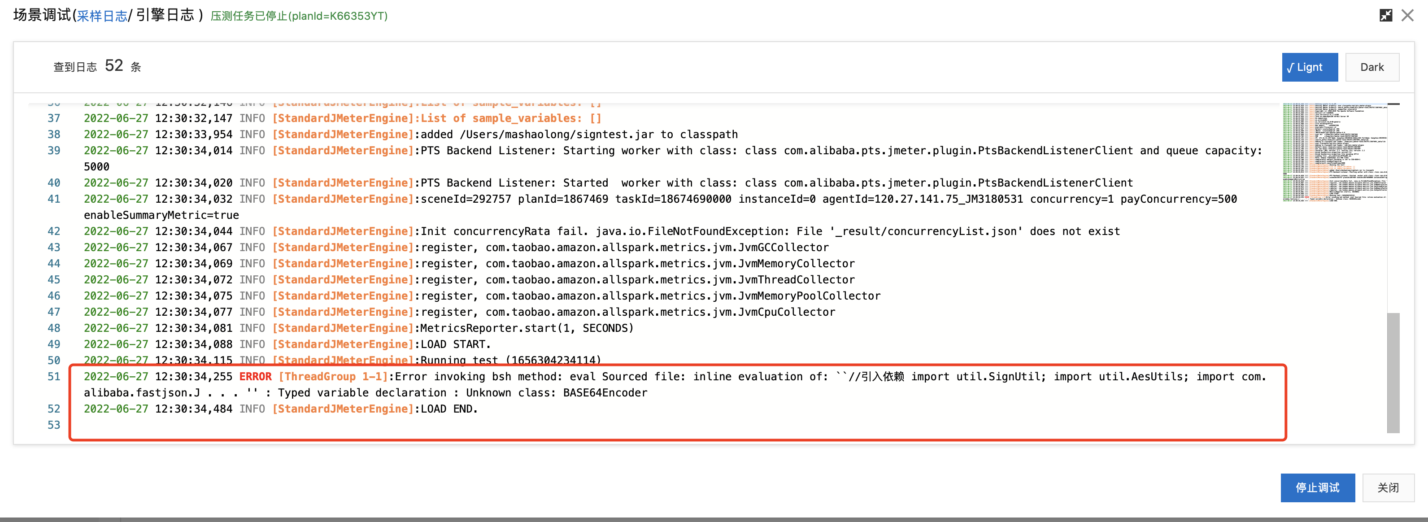Viewport: 1428px width, 522px height.
Task: Click the 停止调试 button
Action: (x=1317, y=487)
